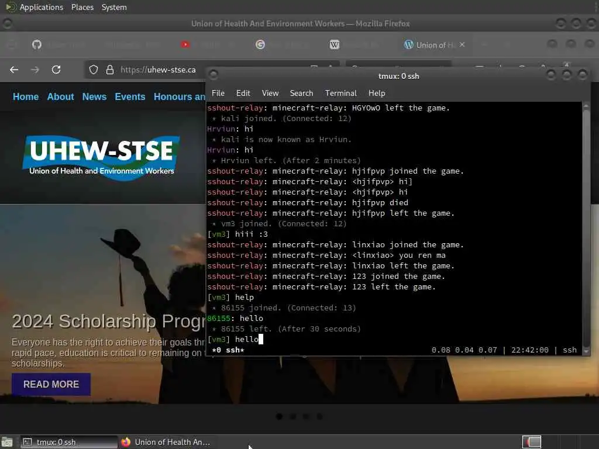Click the '[vm3] hiii :3' chat line
599x449 pixels.
[x=237, y=234]
